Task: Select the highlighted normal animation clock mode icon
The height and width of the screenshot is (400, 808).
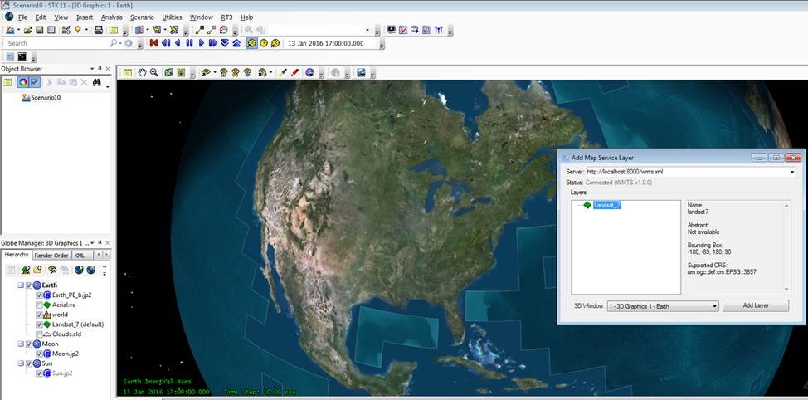Action: pos(251,43)
